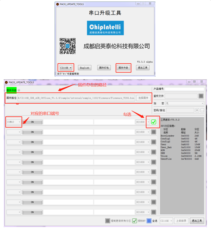Check the gray checkbox in fourth row
The height and width of the screenshot is (229, 211).
click(x=154, y=152)
